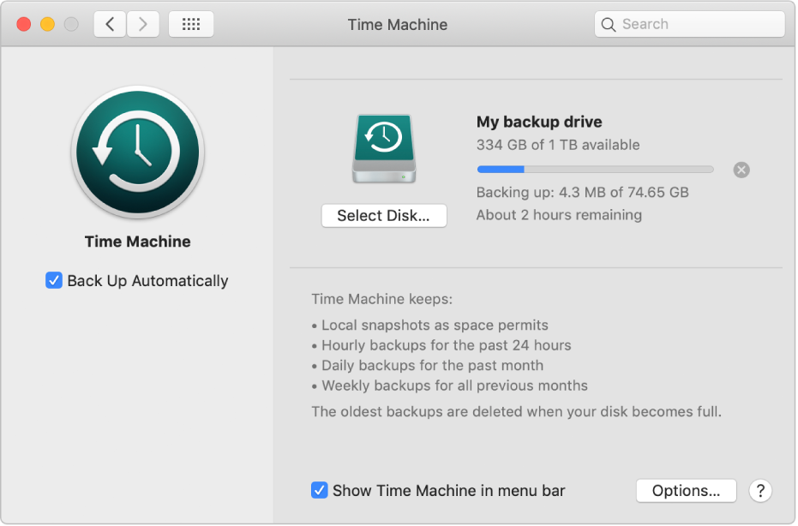Open the Options... dialog
Image resolution: width=798 pixels, height=526 pixels.
pyautogui.click(x=686, y=491)
